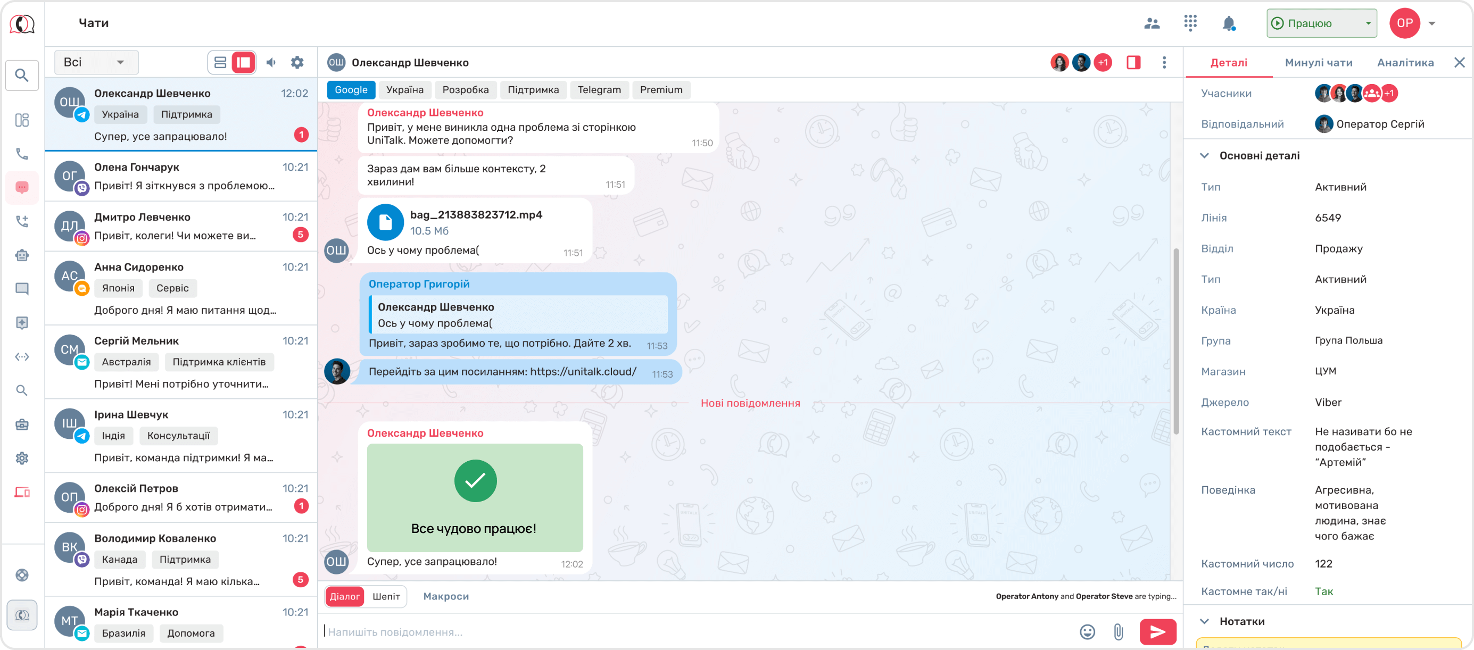Open the emoji picker icon

click(x=1087, y=632)
